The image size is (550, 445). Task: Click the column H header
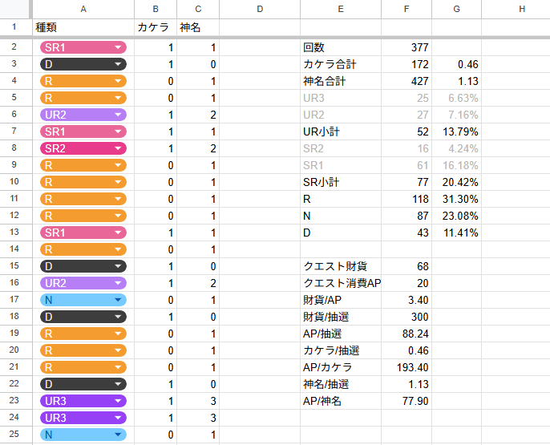[521, 9]
